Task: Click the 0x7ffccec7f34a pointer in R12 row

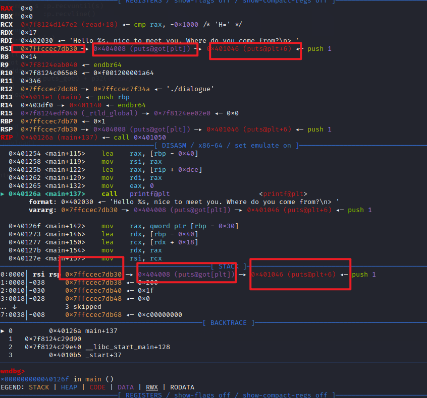Action: pyautogui.click(x=122, y=89)
